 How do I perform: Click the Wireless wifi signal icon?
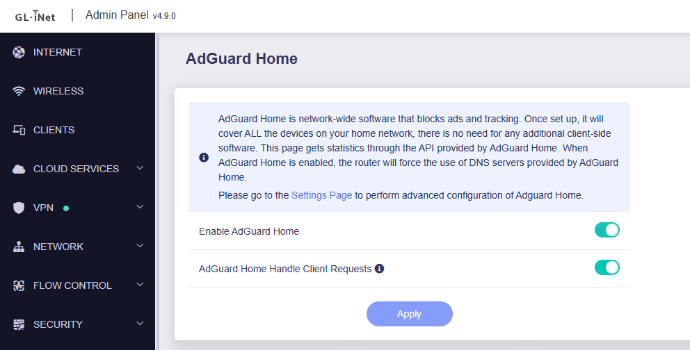click(x=19, y=91)
